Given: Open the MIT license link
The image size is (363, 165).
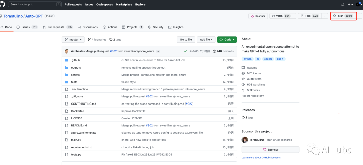Looking at the screenshot, I should [x=251, y=73].
